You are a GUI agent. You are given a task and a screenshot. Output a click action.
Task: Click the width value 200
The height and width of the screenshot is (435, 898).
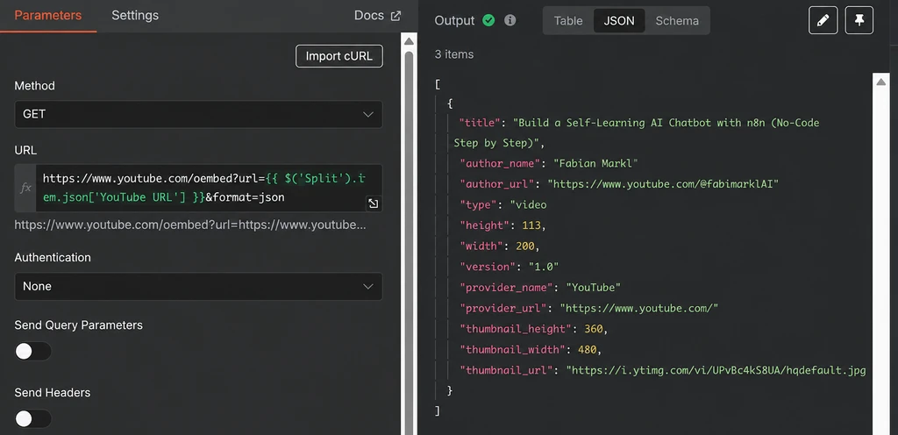525,246
